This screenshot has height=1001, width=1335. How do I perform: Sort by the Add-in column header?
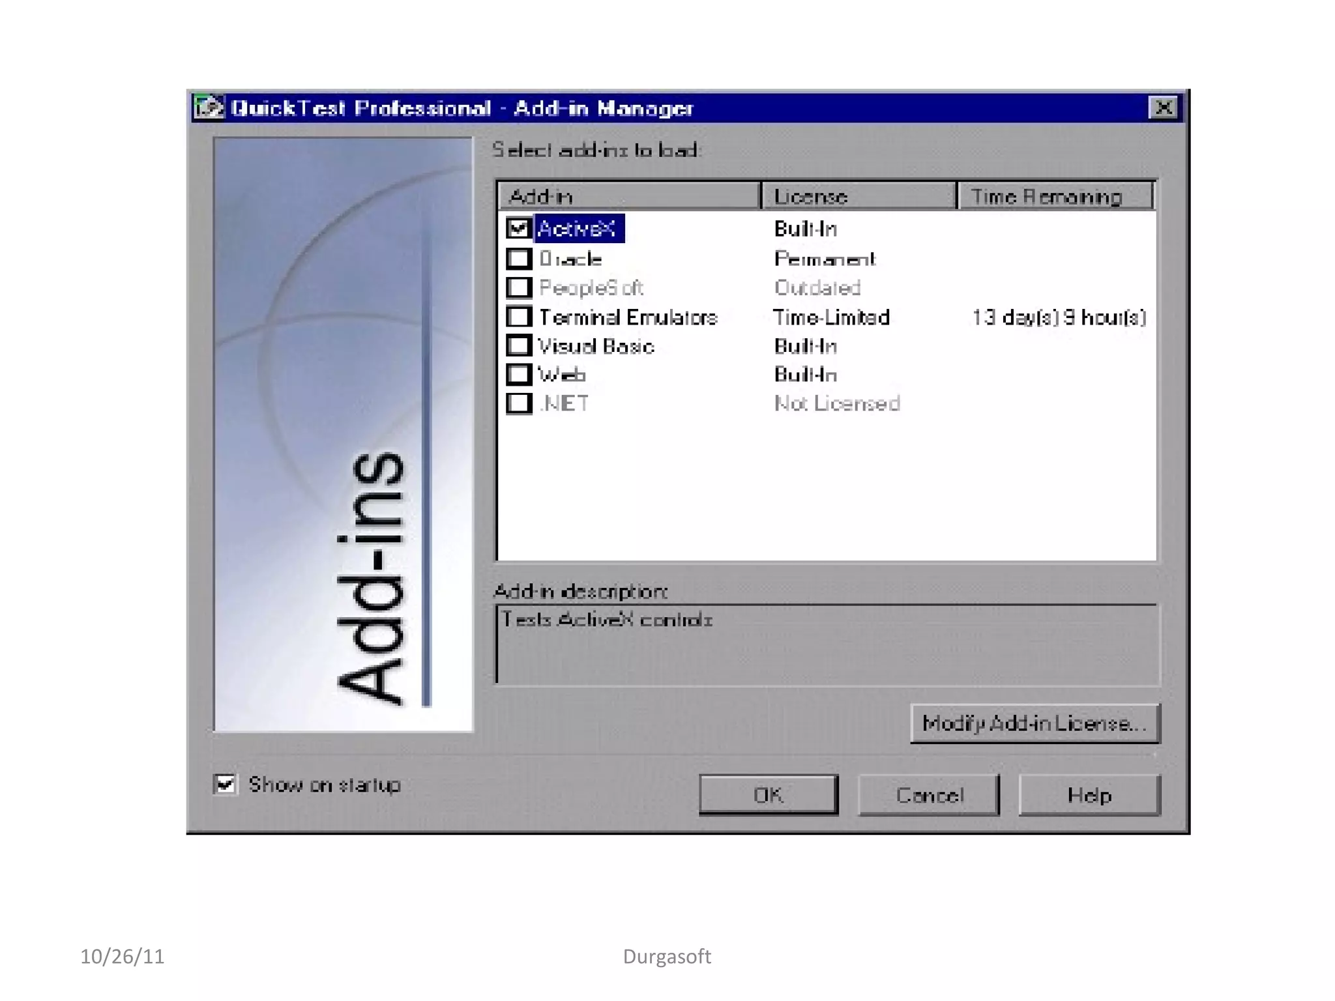point(628,196)
